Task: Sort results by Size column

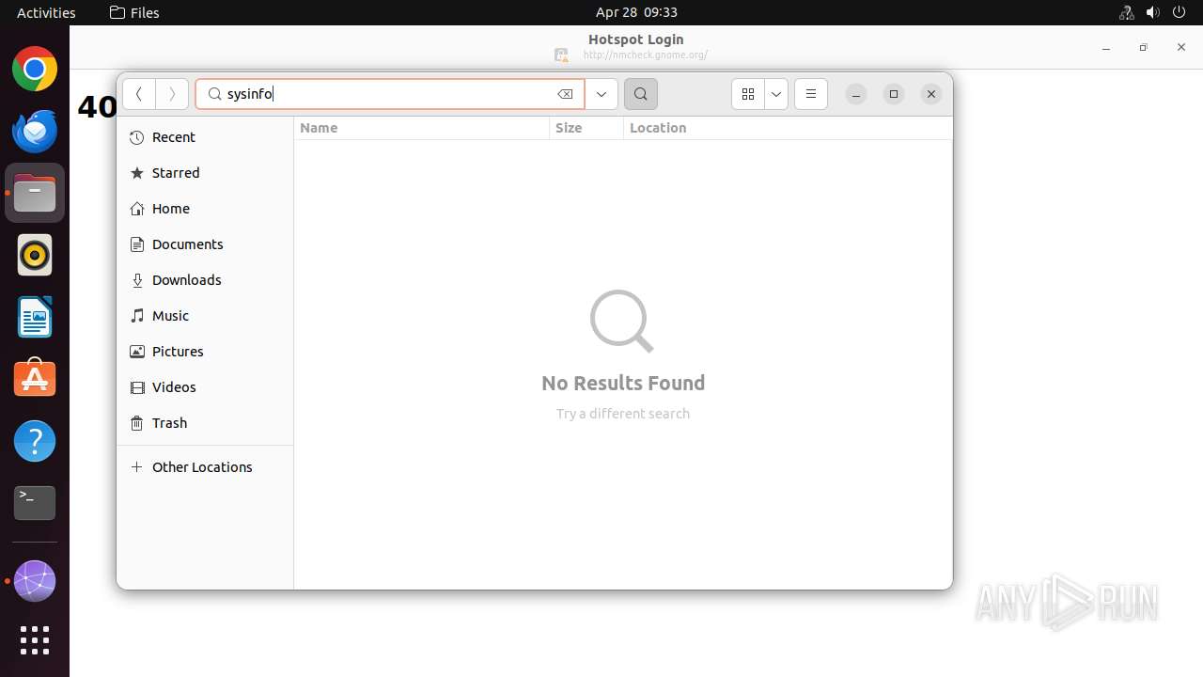Action: click(x=586, y=128)
